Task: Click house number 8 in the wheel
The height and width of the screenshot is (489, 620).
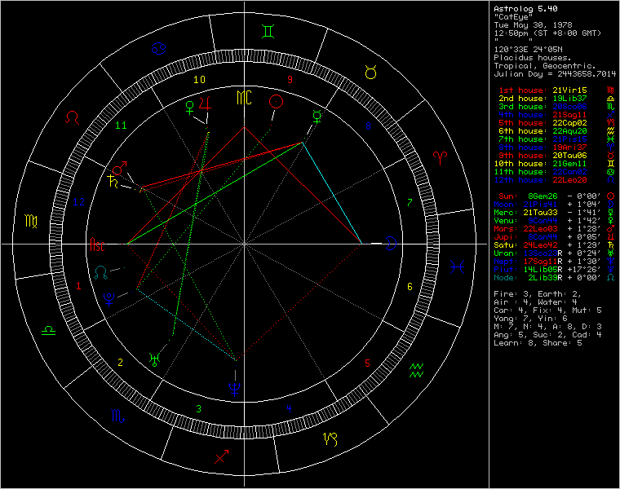Action: tap(368, 126)
